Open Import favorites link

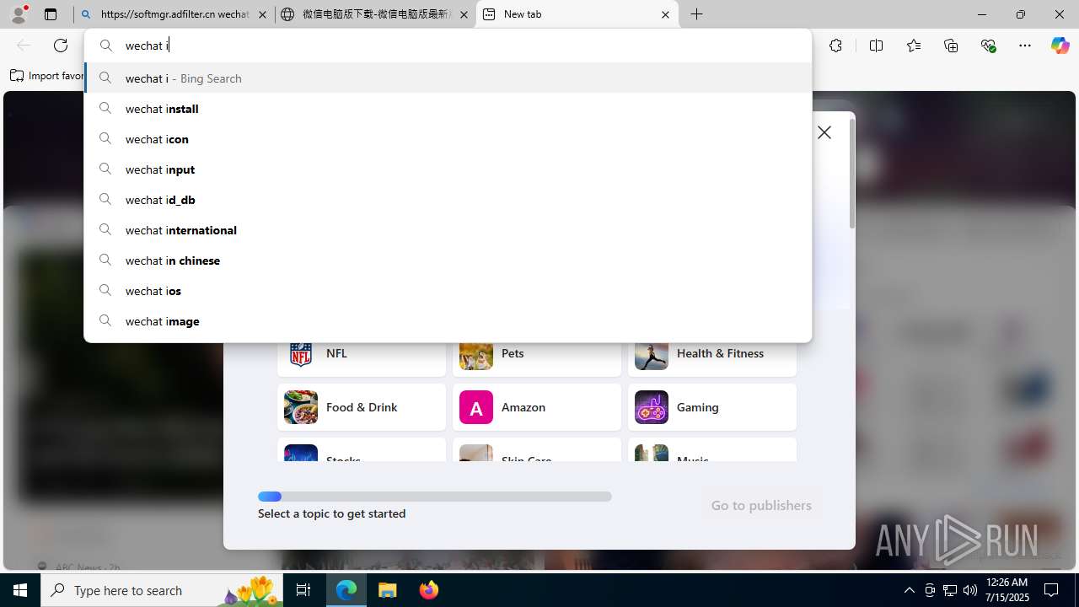[x=47, y=76]
